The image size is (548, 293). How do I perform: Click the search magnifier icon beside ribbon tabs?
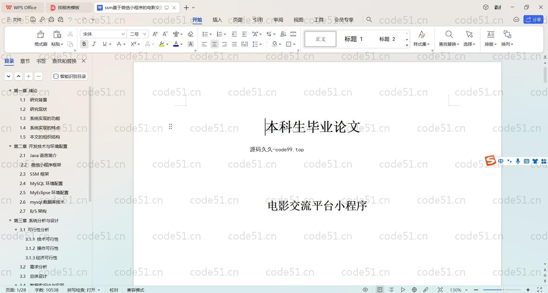pos(369,19)
